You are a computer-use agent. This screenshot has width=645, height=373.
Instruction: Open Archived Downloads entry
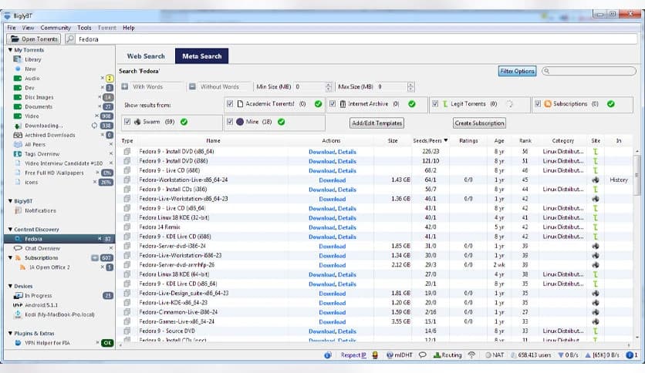49,135
